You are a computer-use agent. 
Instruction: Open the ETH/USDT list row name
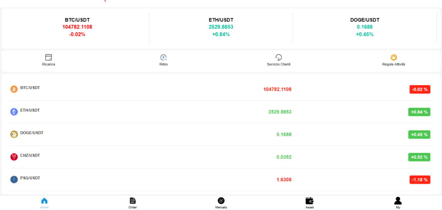click(30, 110)
